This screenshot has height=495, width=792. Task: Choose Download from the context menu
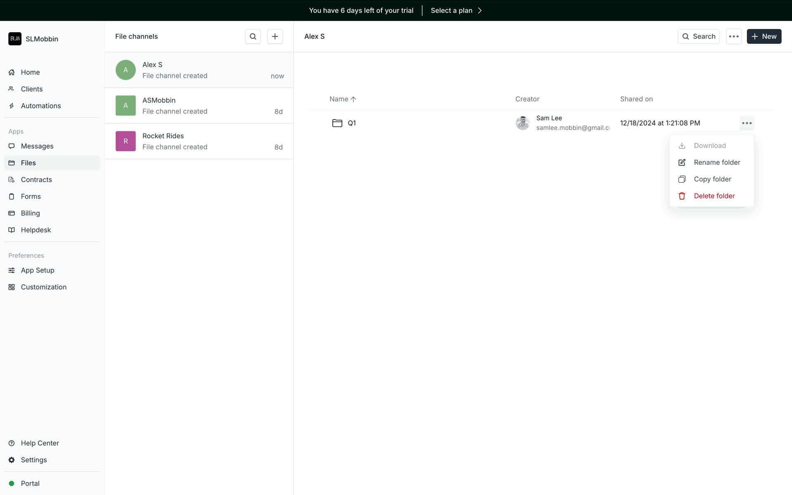tap(712, 146)
